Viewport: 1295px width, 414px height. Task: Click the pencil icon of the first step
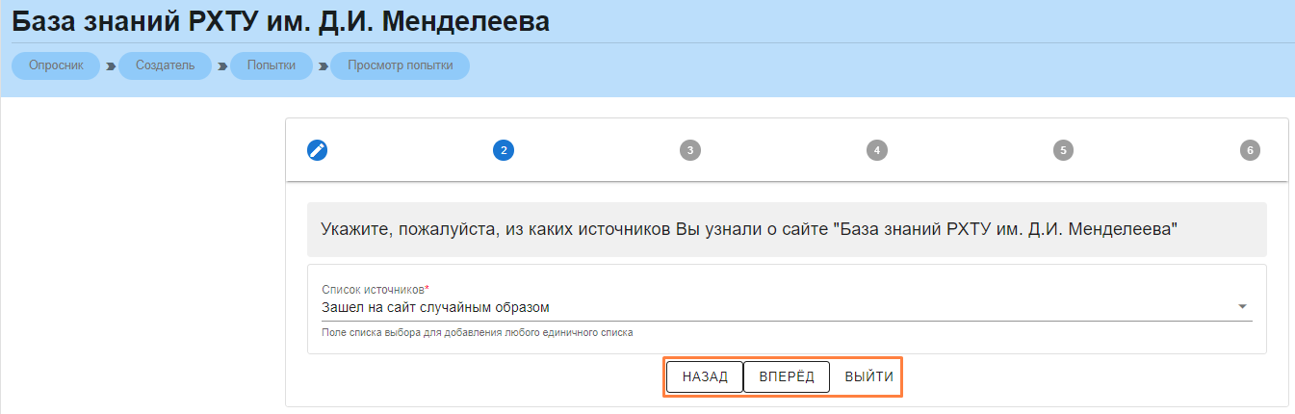click(317, 150)
